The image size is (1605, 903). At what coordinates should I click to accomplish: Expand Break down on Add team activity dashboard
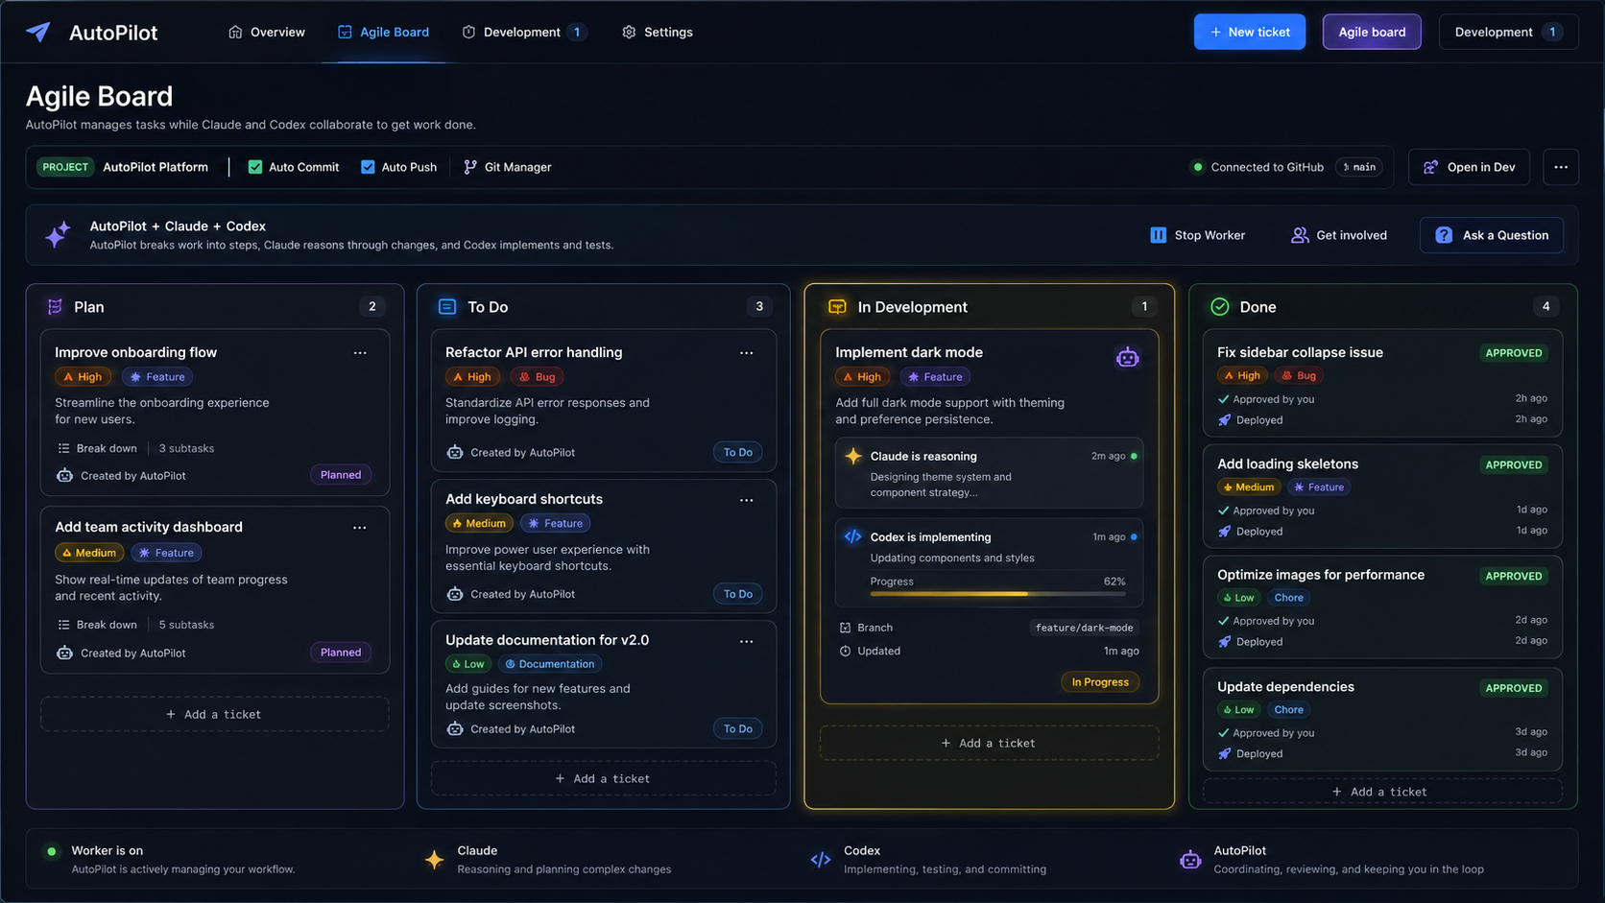pos(97,625)
